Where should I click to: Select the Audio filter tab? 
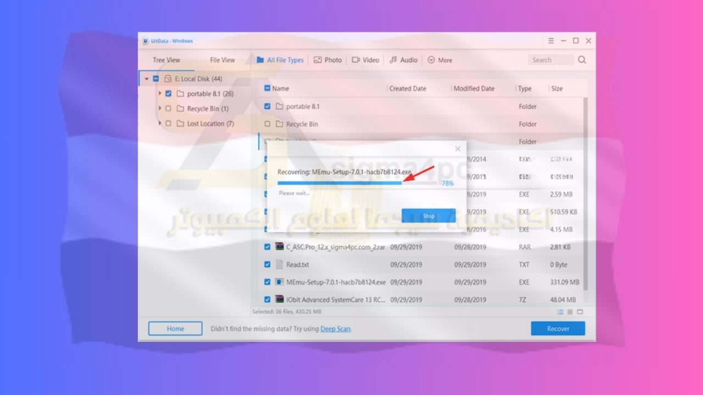click(x=404, y=60)
